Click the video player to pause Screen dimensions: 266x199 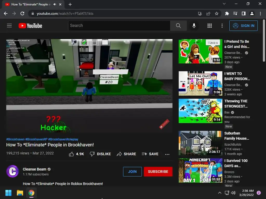[89, 86]
